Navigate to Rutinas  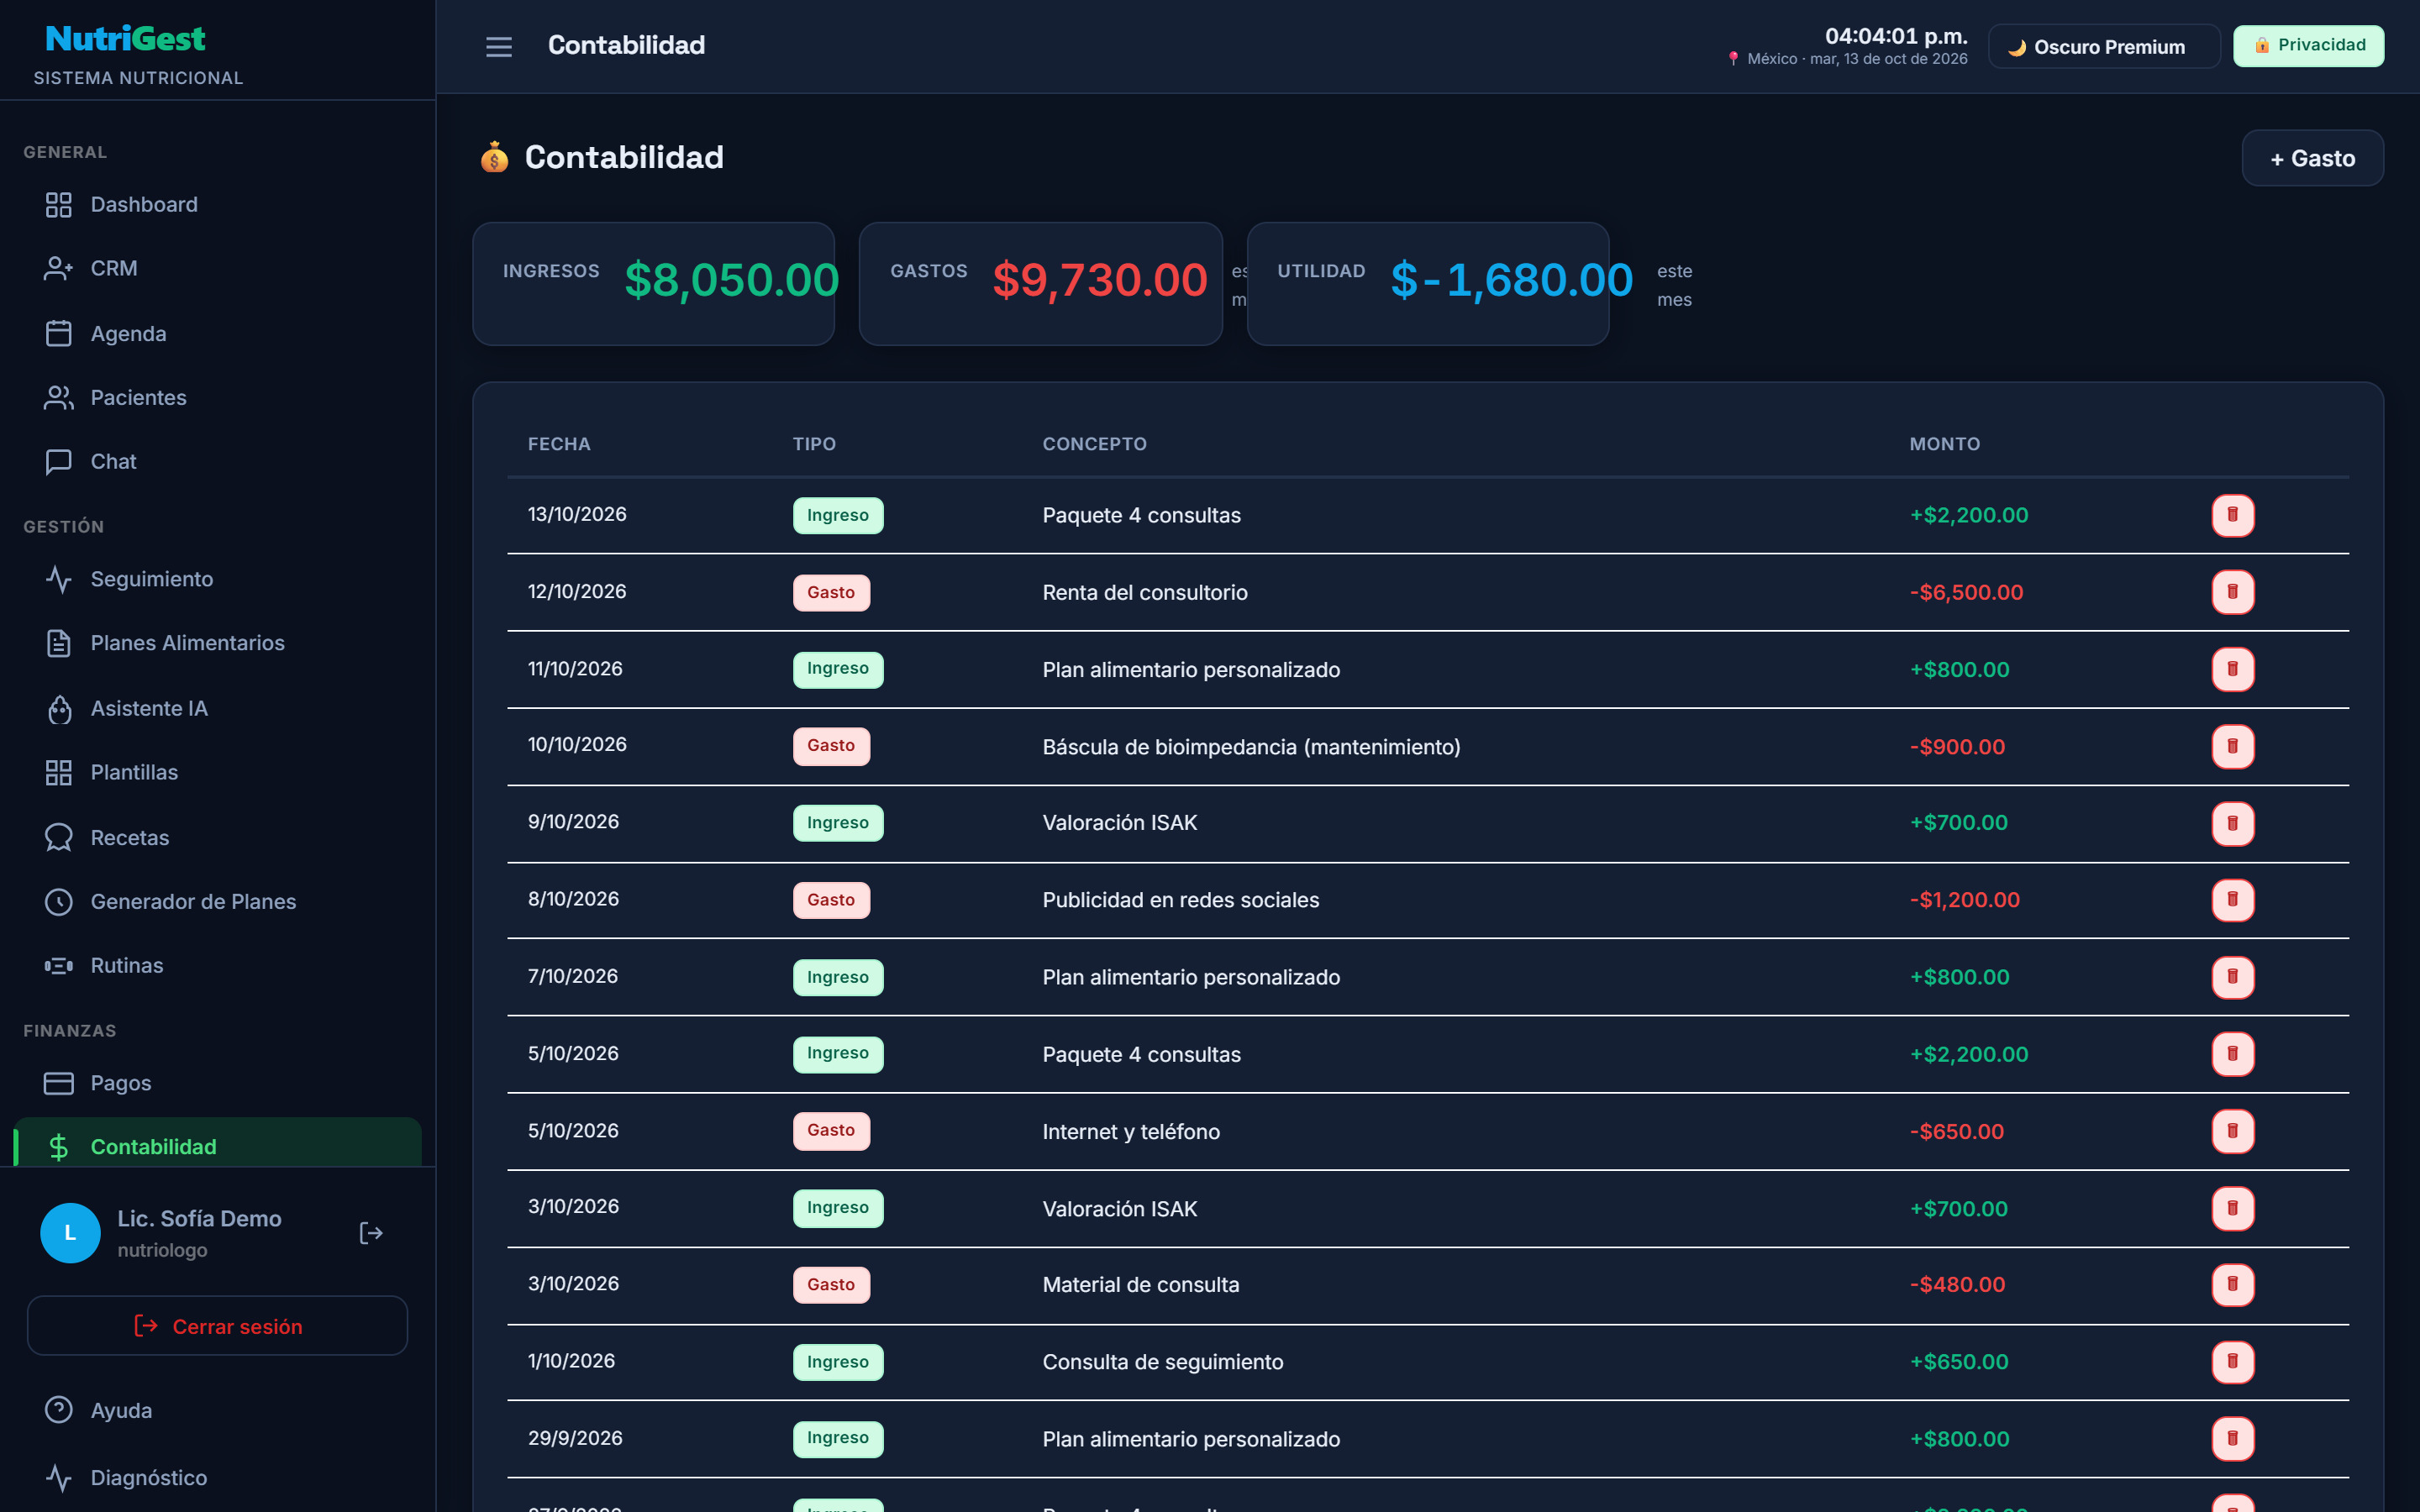tap(218, 965)
